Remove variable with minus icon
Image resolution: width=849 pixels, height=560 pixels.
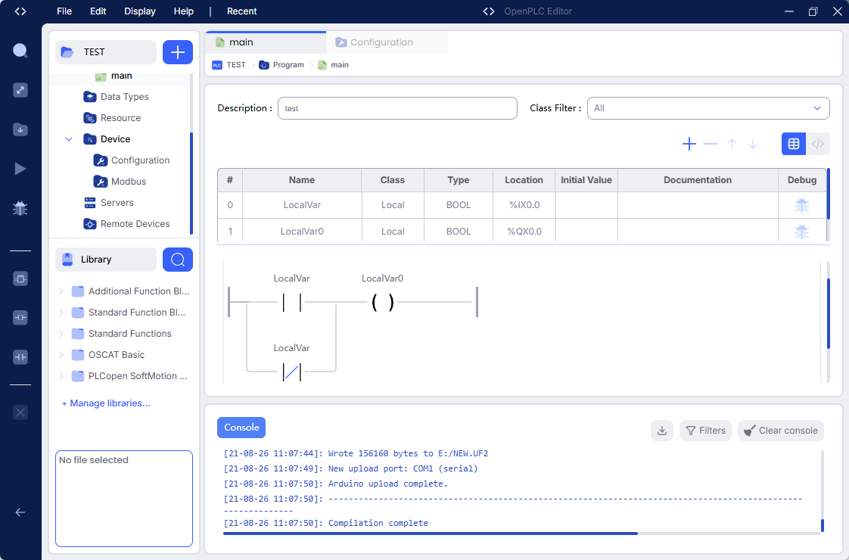click(711, 144)
